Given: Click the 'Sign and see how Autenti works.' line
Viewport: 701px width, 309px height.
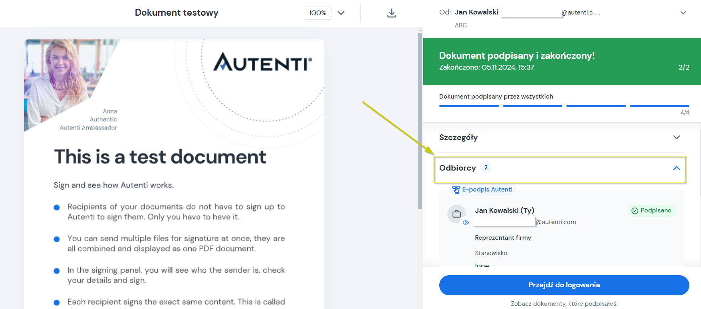Looking at the screenshot, I should pos(114,185).
